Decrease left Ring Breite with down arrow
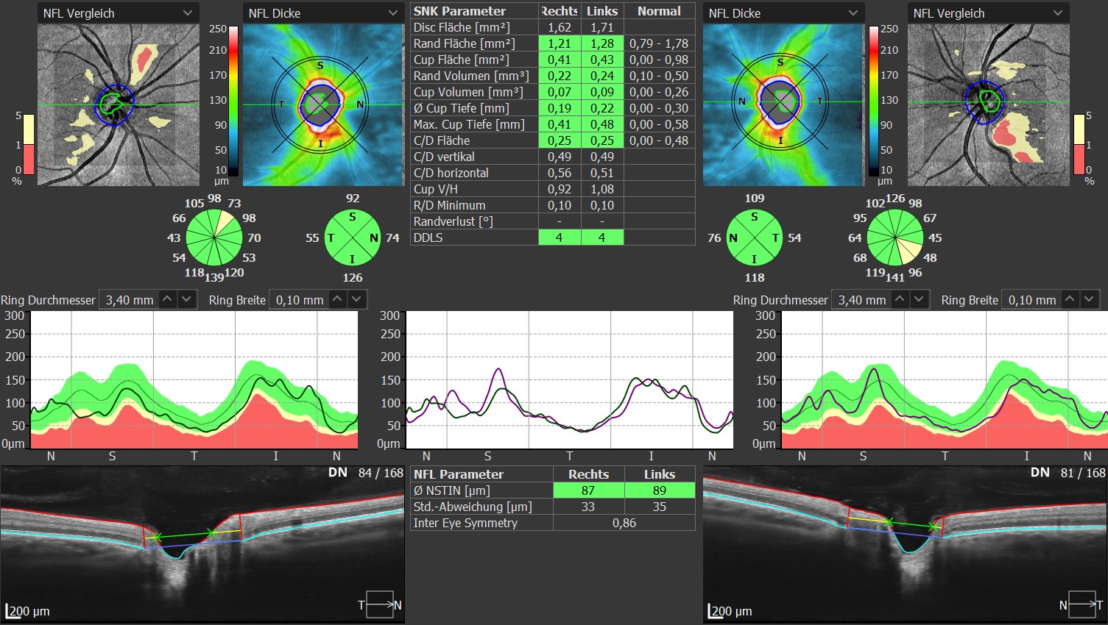This screenshot has width=1108, height=625. [x=356, y=299]
